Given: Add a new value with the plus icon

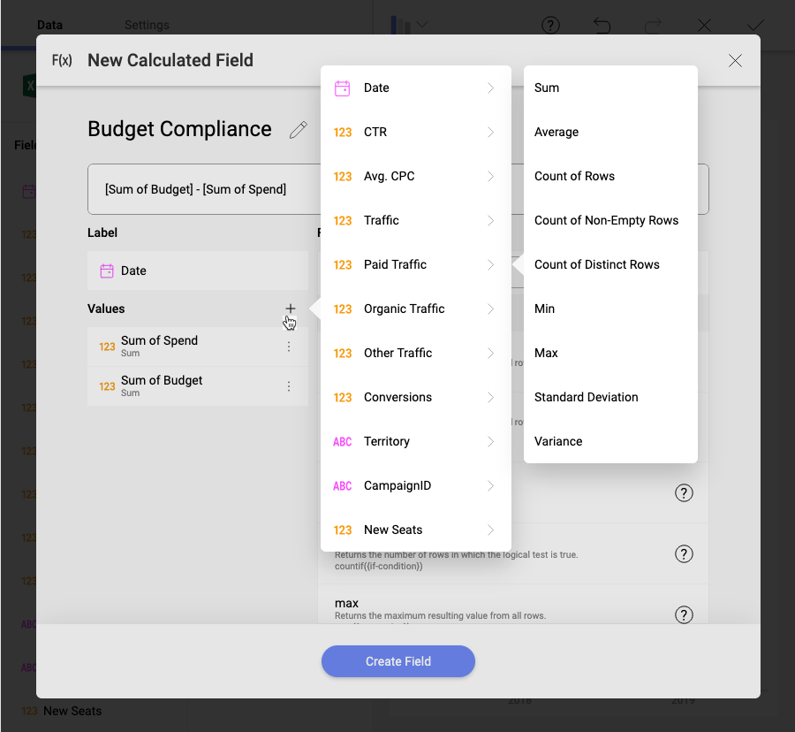Looking at the screenshot, I should (x=291, y=309).
